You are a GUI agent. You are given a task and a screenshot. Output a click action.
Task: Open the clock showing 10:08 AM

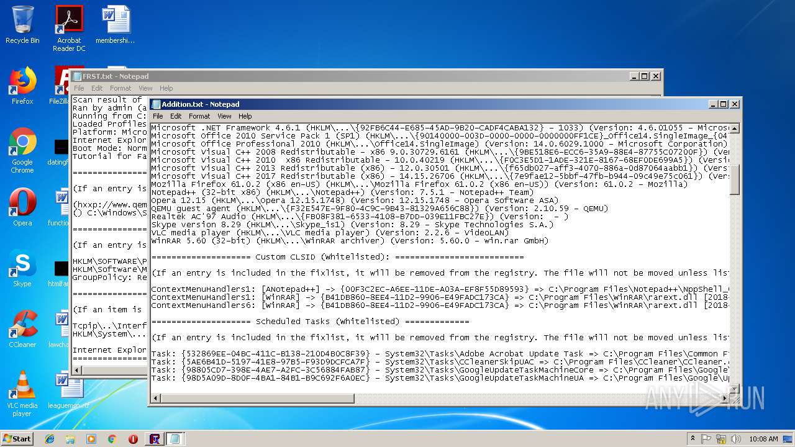(763, 439)
